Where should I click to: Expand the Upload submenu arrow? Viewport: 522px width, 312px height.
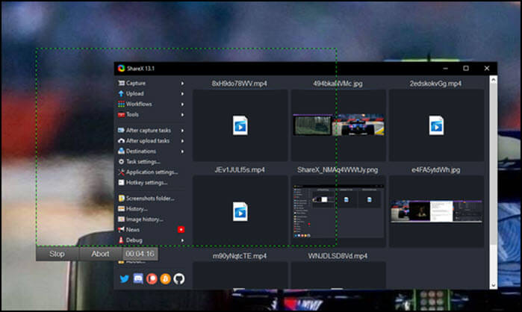pos(182,94)
